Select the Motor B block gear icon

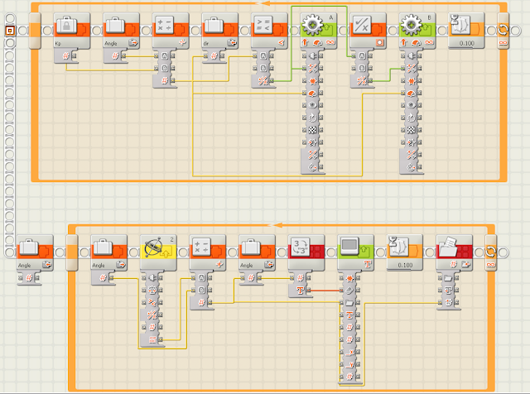(411, 25)
